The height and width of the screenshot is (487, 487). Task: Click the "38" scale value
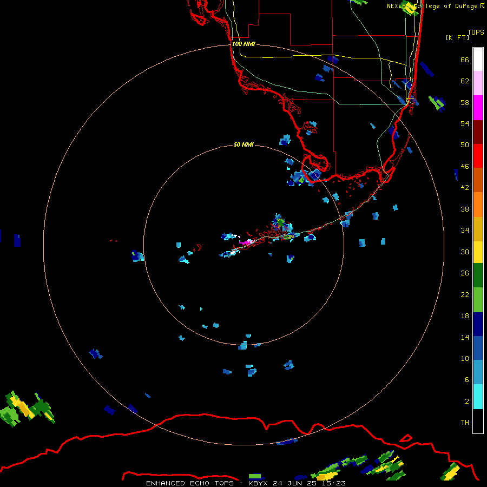point(465,209)
